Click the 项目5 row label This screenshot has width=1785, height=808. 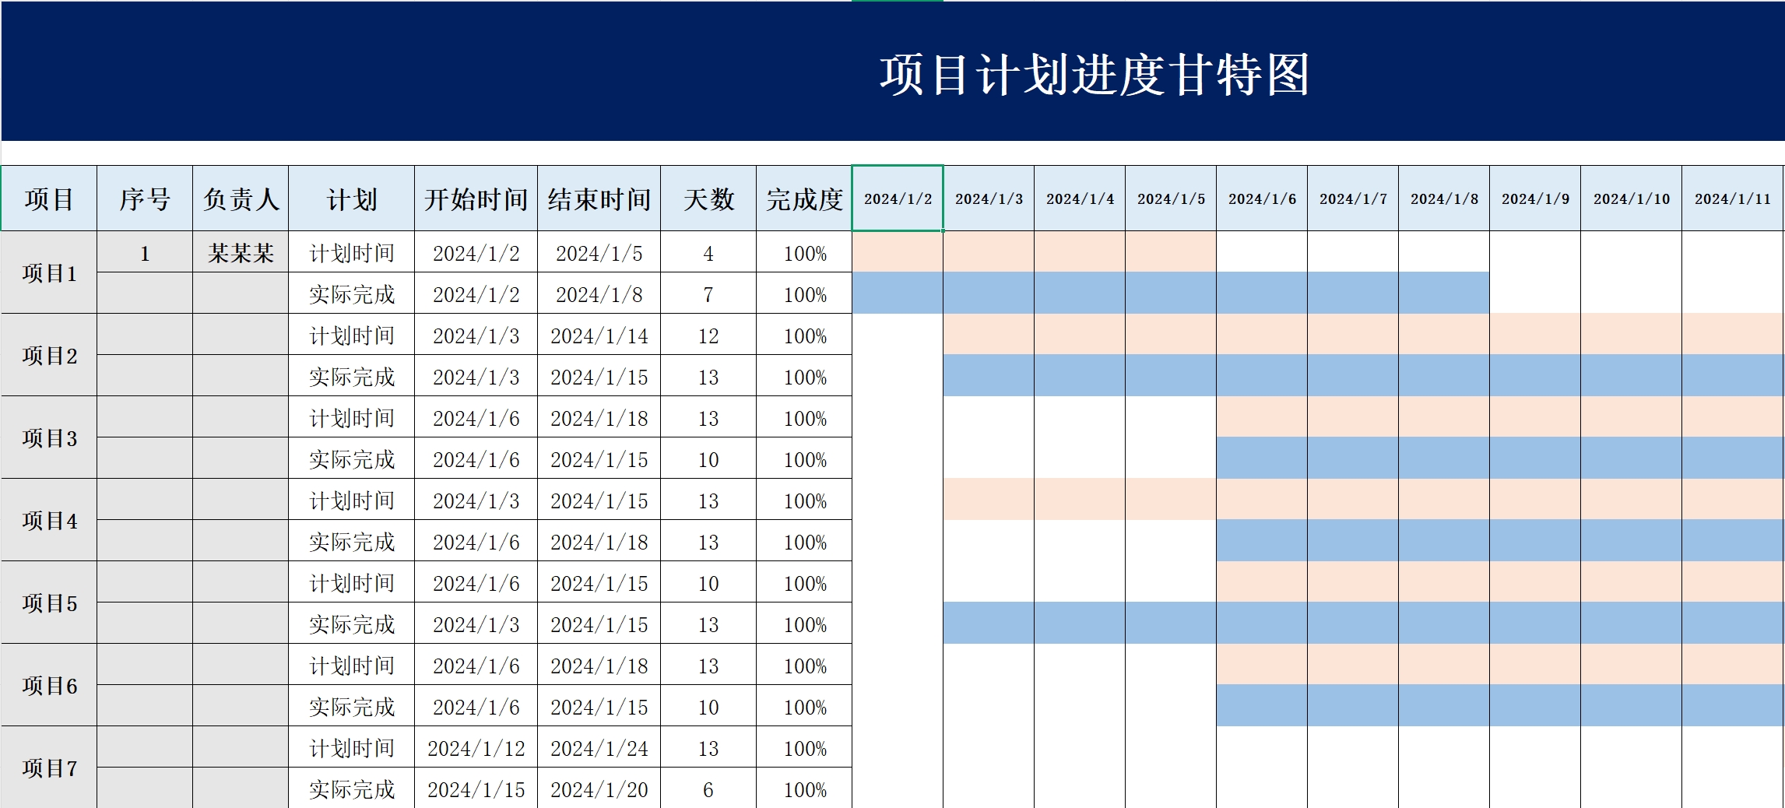coord(49,602)
